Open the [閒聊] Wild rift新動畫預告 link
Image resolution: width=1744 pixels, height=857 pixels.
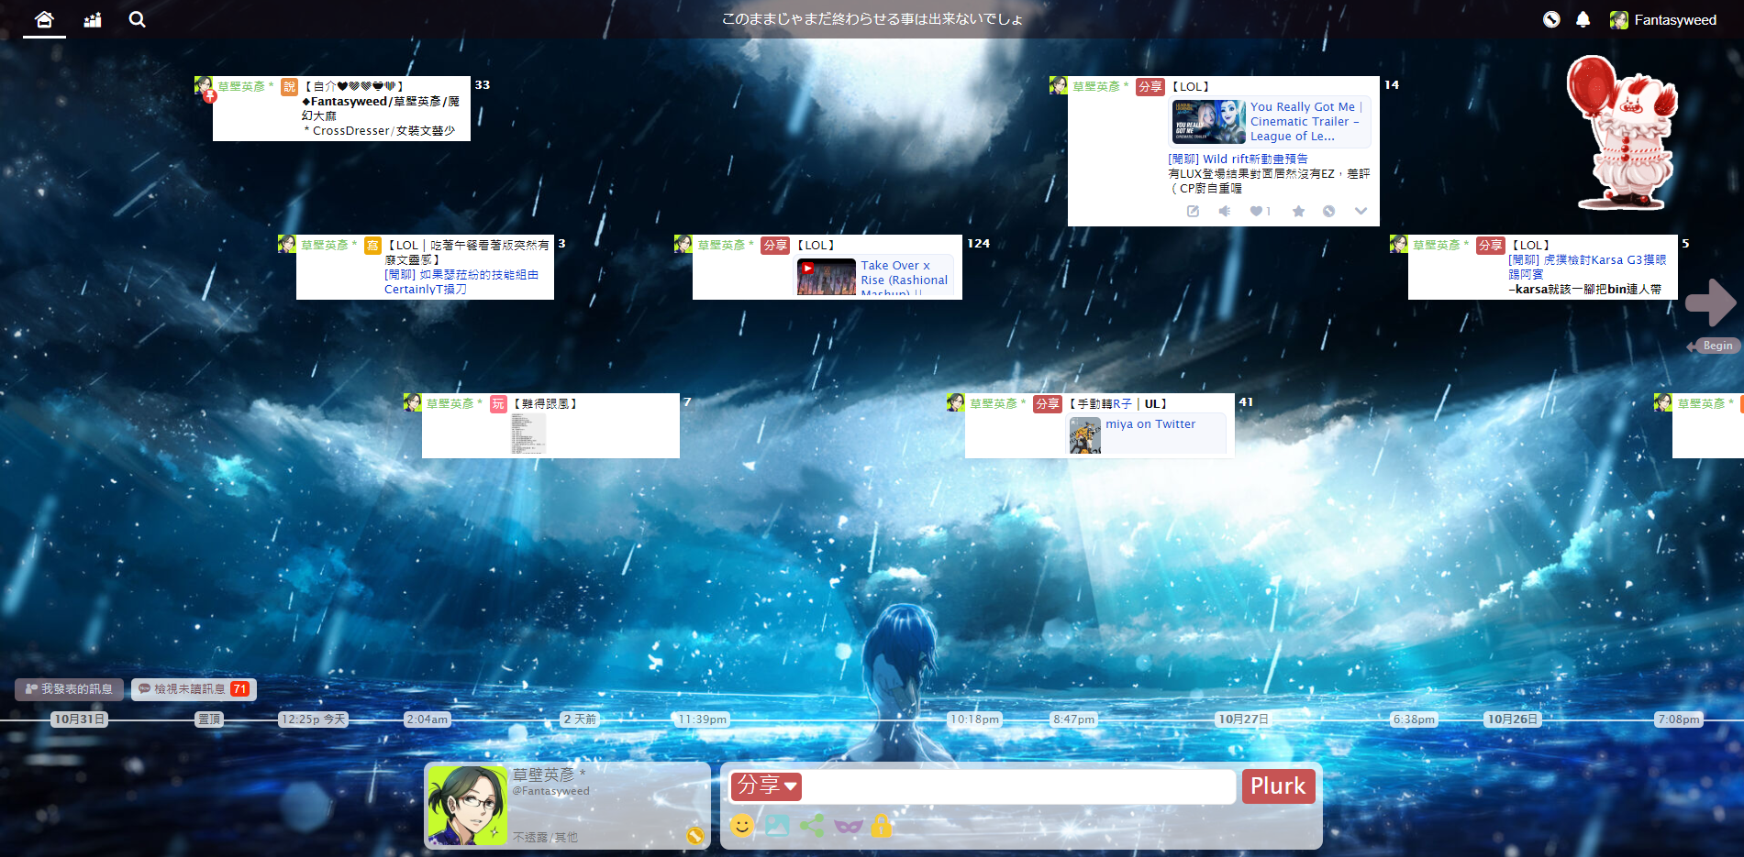point(1238,159)
